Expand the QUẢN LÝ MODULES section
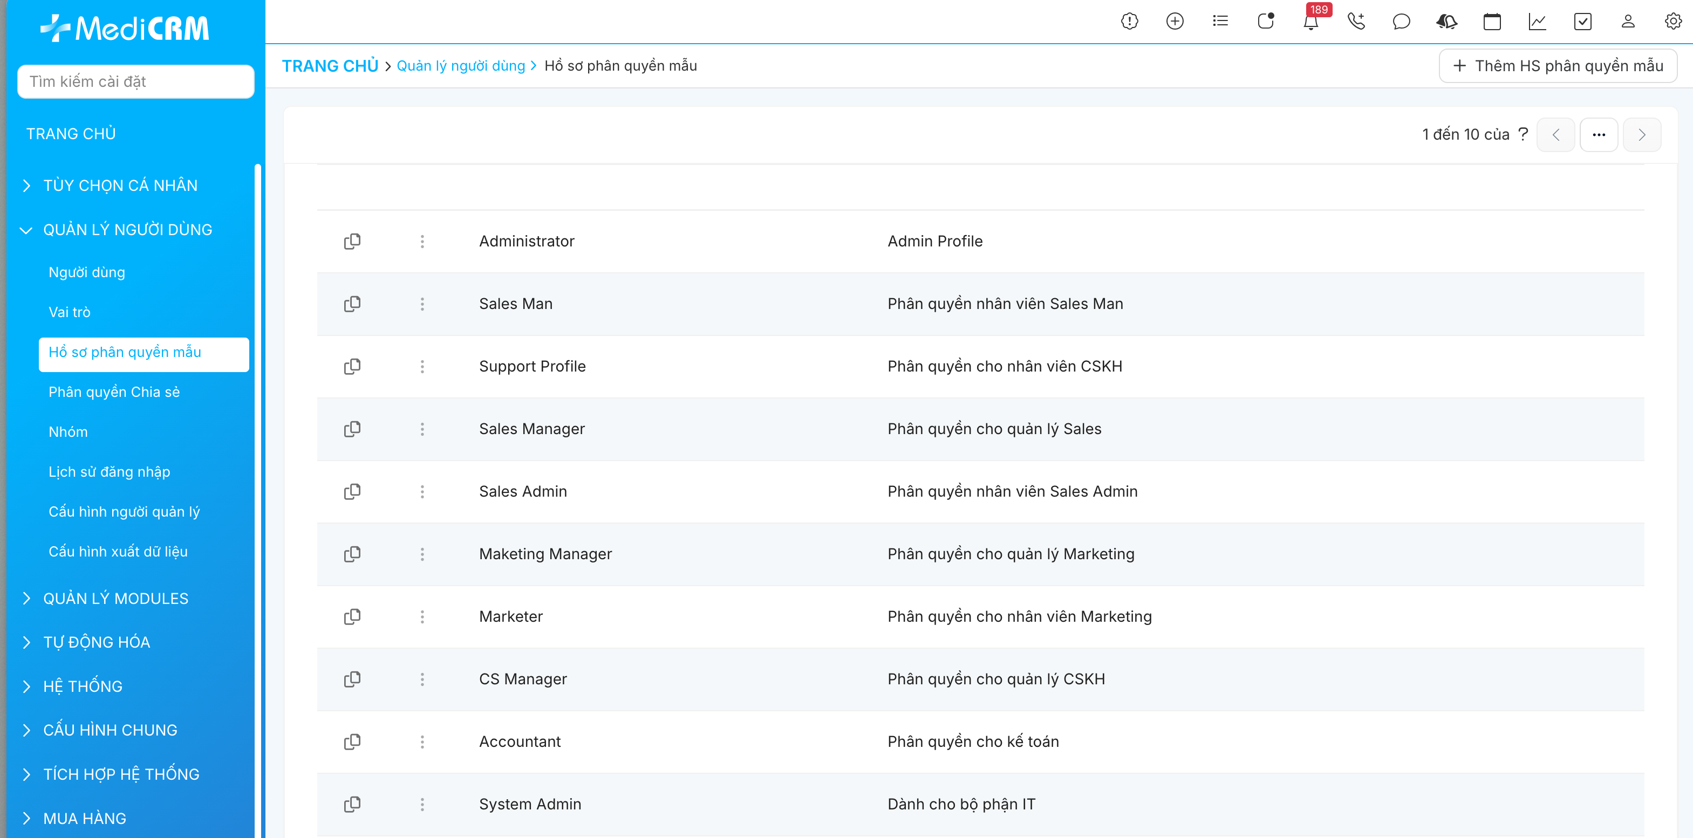1693x838 pixels. pyautogui.click(x=115, y=598)
